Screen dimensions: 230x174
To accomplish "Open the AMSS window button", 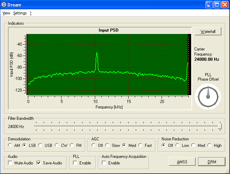I will (x=182, y=162).
